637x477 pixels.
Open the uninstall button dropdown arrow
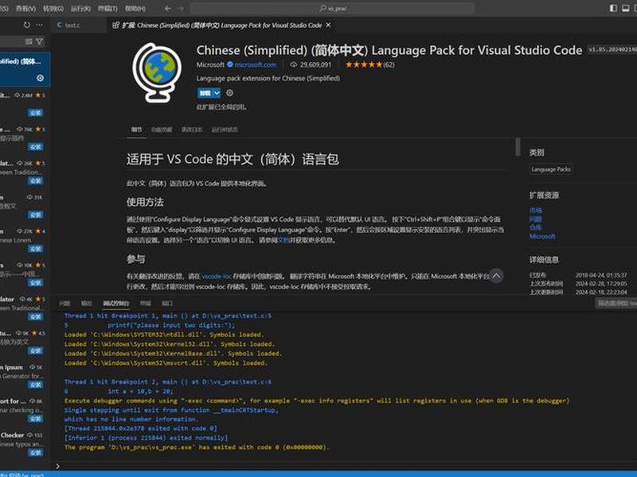pos(217,93)
